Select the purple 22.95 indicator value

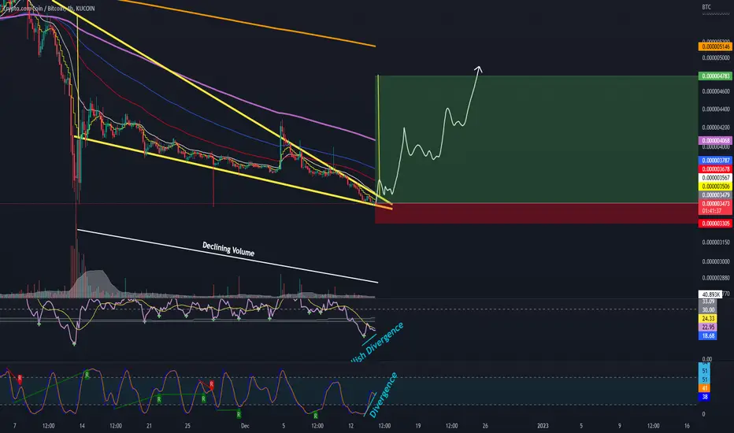pos(708,328)
